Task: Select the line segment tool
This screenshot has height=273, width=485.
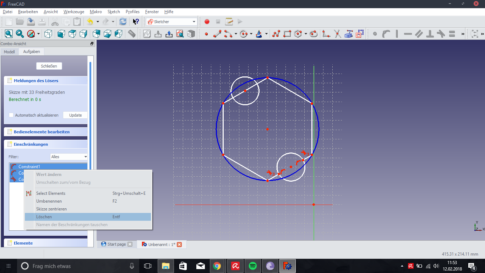Action: (217, 34)
